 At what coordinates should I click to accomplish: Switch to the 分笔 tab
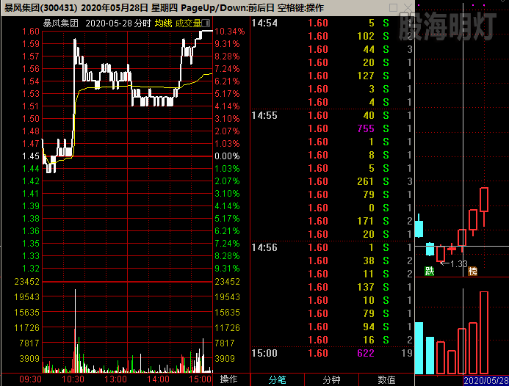click(x=277, y=380)
